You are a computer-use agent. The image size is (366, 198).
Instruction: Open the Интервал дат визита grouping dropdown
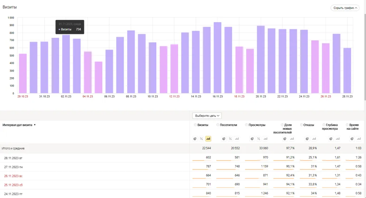19,125
